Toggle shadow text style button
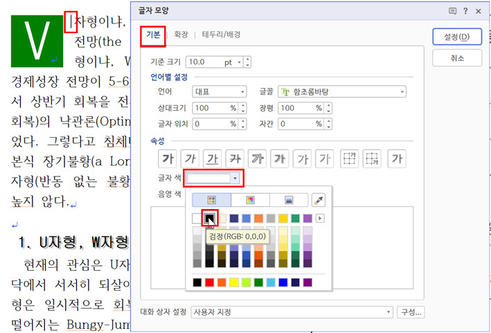491x333 pixels. click(281, 159)
